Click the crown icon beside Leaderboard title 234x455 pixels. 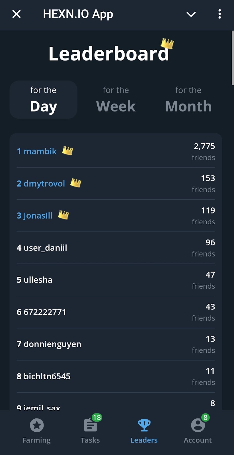[x=167, y=44]
